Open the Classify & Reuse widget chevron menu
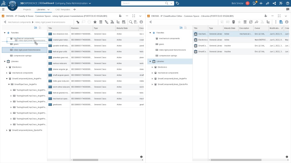 point(140,16)
